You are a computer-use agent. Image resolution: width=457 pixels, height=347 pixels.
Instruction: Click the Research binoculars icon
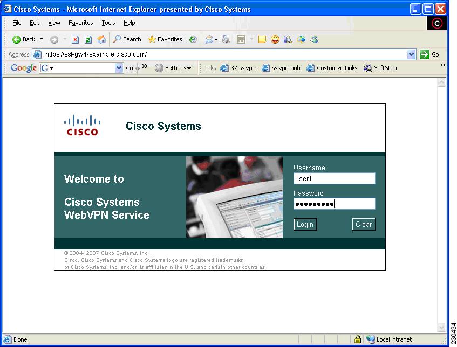click(288, 39)
